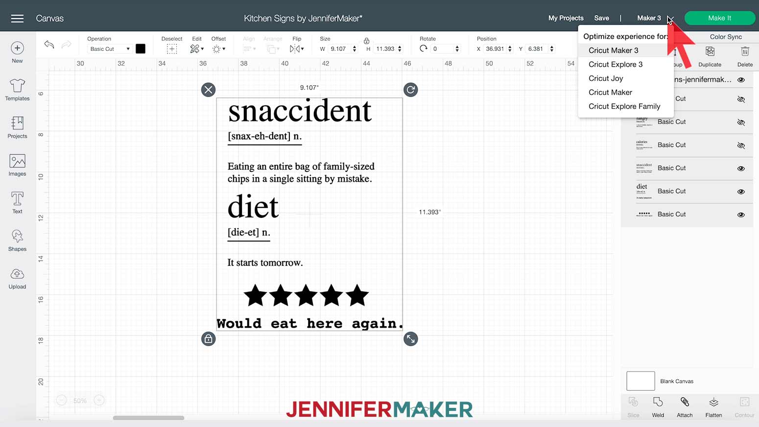Undo the last action

pyautogui.click(x=49, y=45)
